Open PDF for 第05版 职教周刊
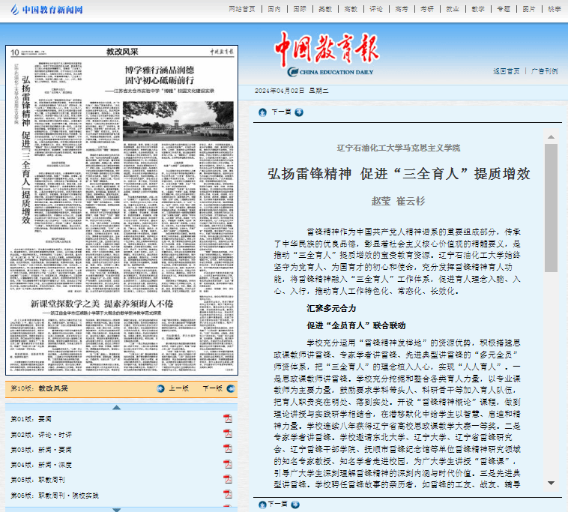The width and height of the screenshot is (568, 512). point(228,481)
